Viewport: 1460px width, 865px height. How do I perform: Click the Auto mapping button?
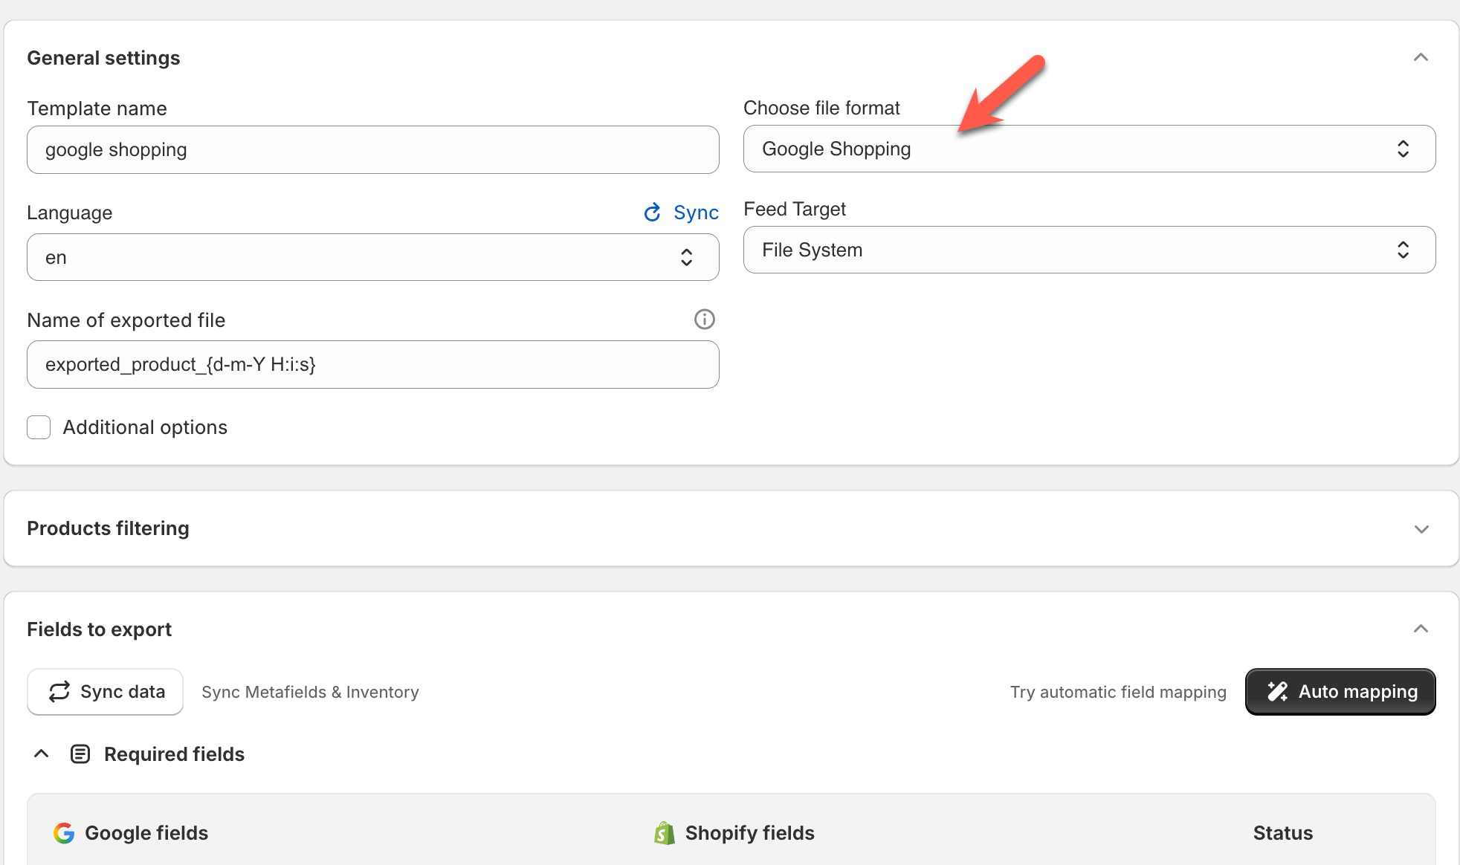pos(1340,692)
